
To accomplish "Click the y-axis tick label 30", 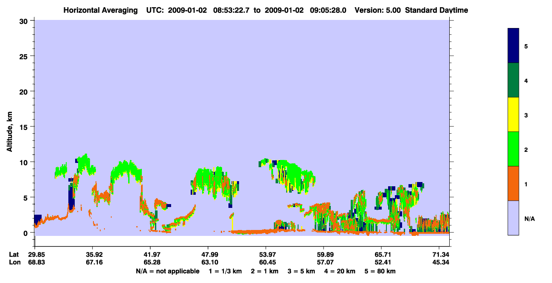I will pos(25,21).
